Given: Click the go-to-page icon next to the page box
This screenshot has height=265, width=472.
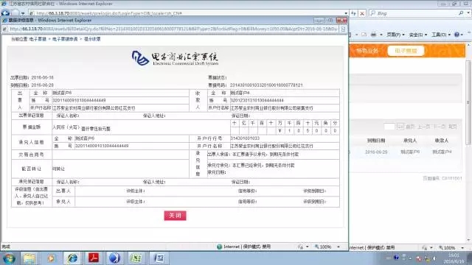Looking at the screenshot, I should 400,127.
